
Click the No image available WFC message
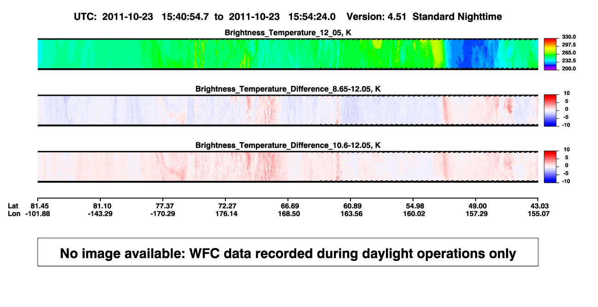click(x=288, y=253)
